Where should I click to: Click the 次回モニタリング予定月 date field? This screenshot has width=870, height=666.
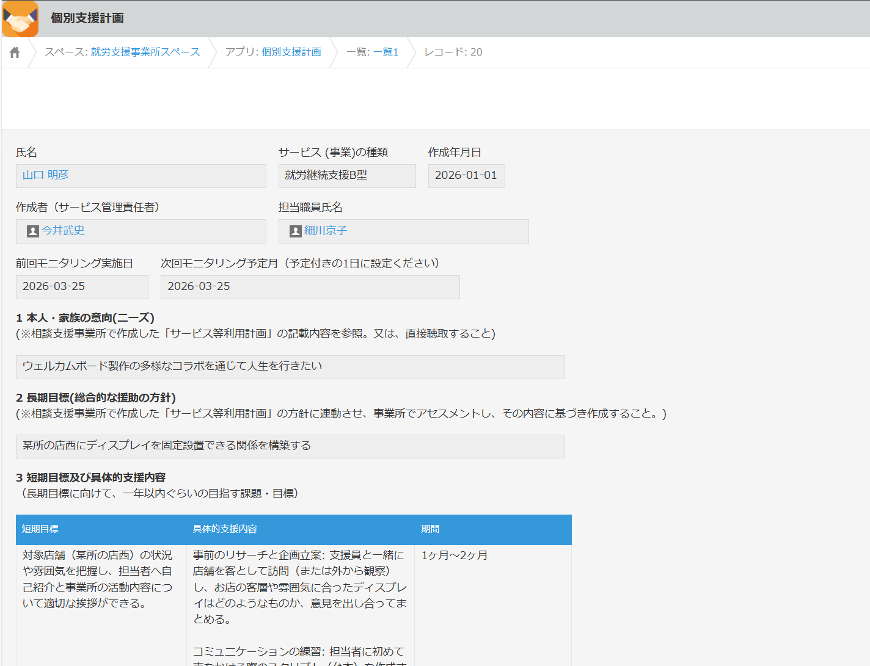(309, 286)
